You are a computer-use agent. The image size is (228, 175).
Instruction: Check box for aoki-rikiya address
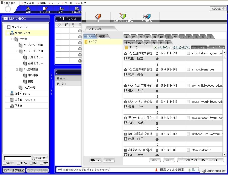point(188,86)
